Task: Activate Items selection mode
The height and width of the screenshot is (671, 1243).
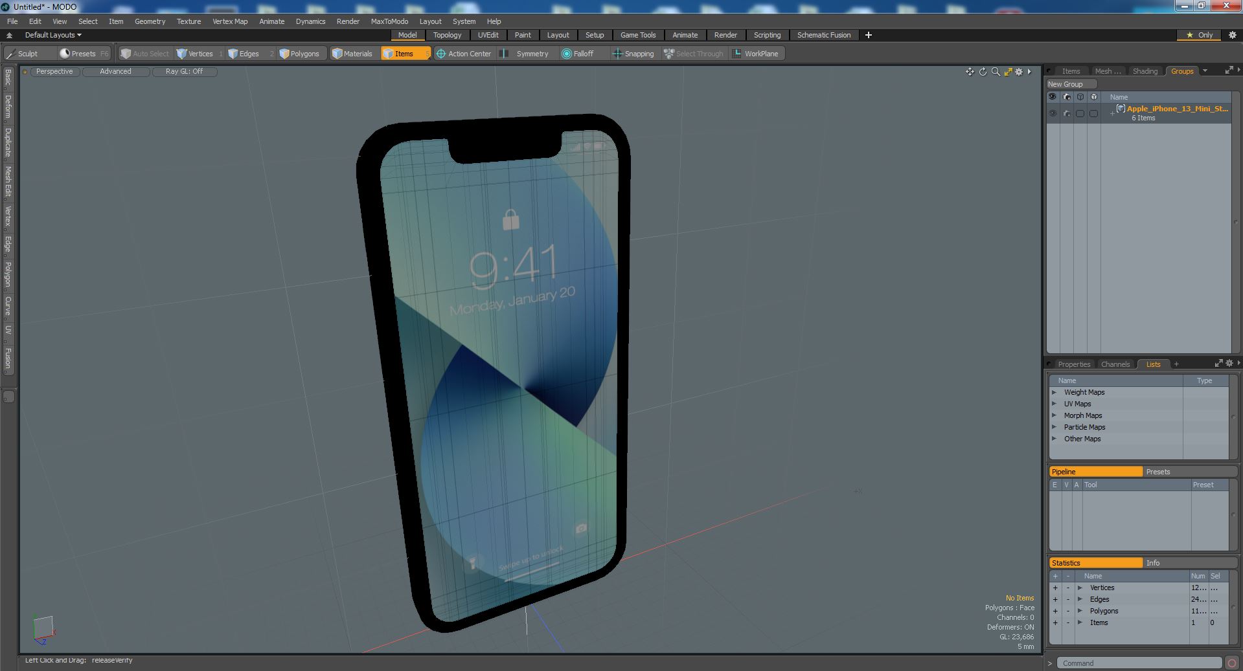Action: [x=405, y=54]
